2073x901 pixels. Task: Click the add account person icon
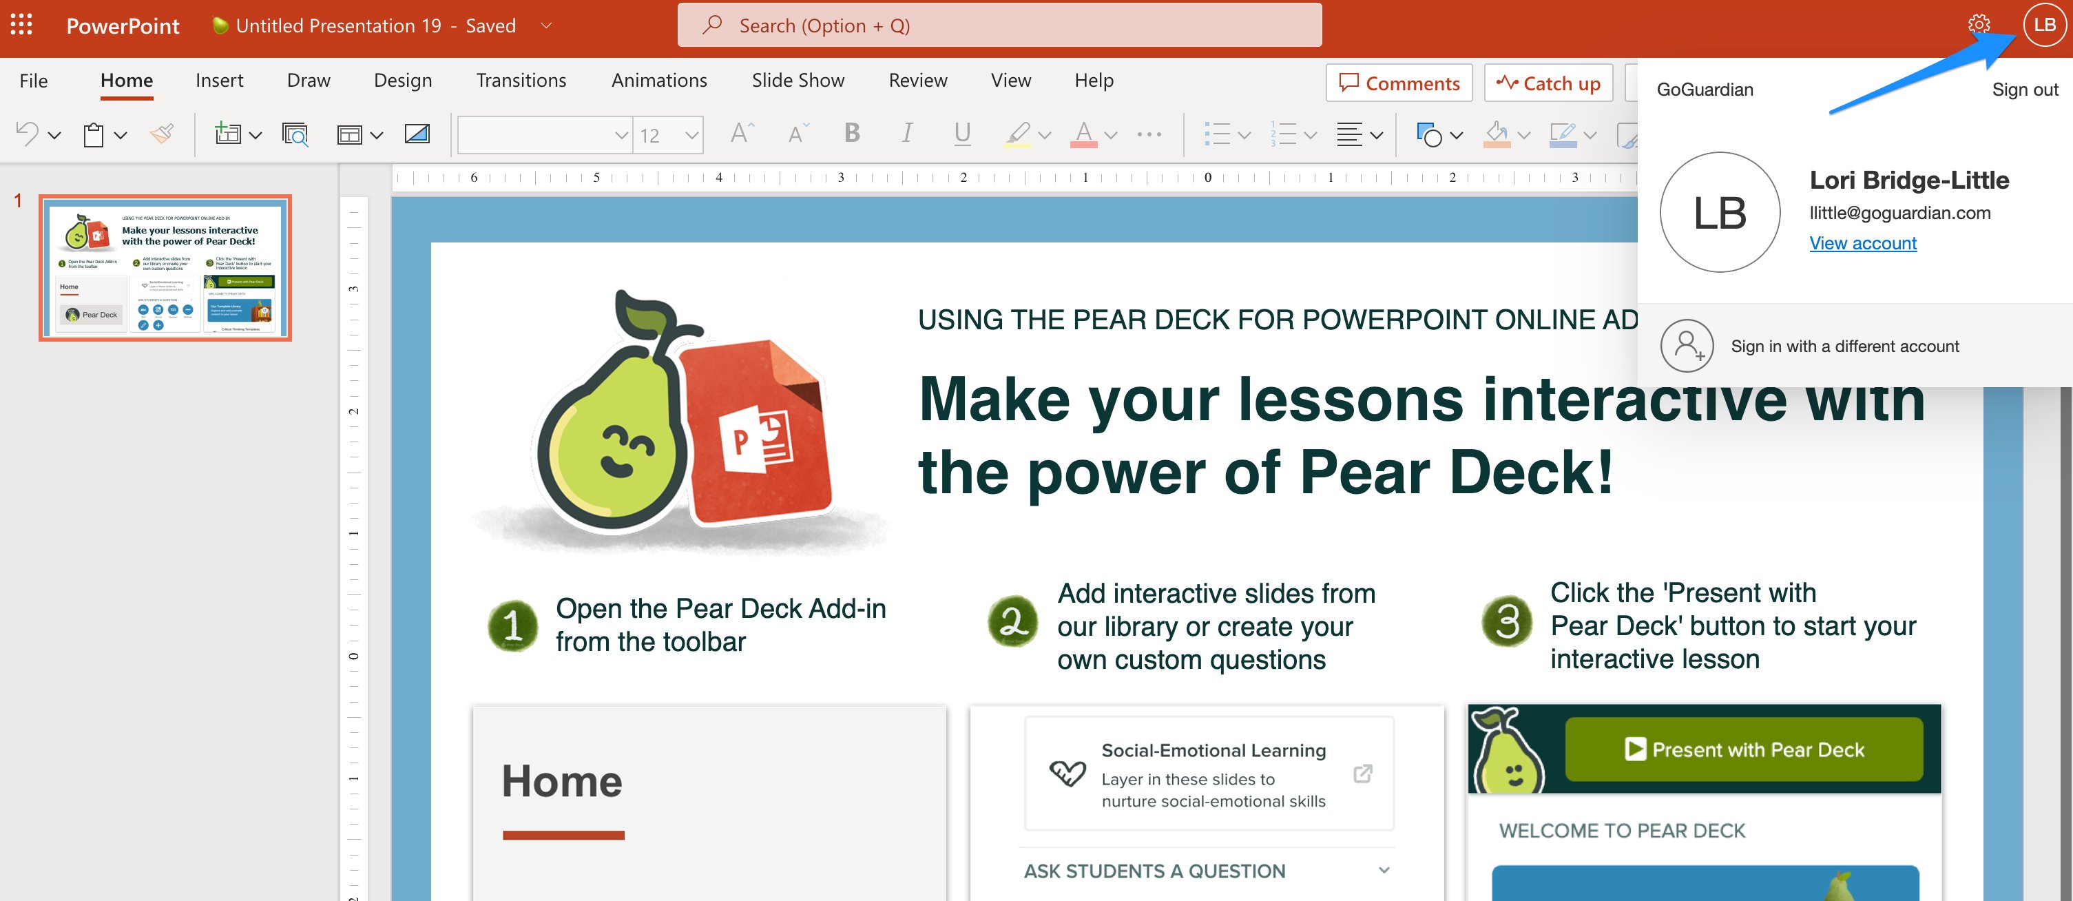[1687, 345]
